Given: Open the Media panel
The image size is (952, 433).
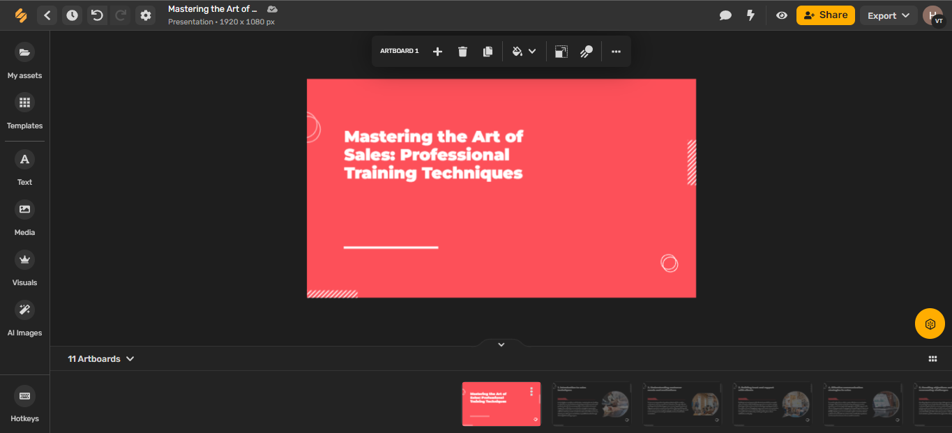Looking at the screenshot, I should pos(24,216).
